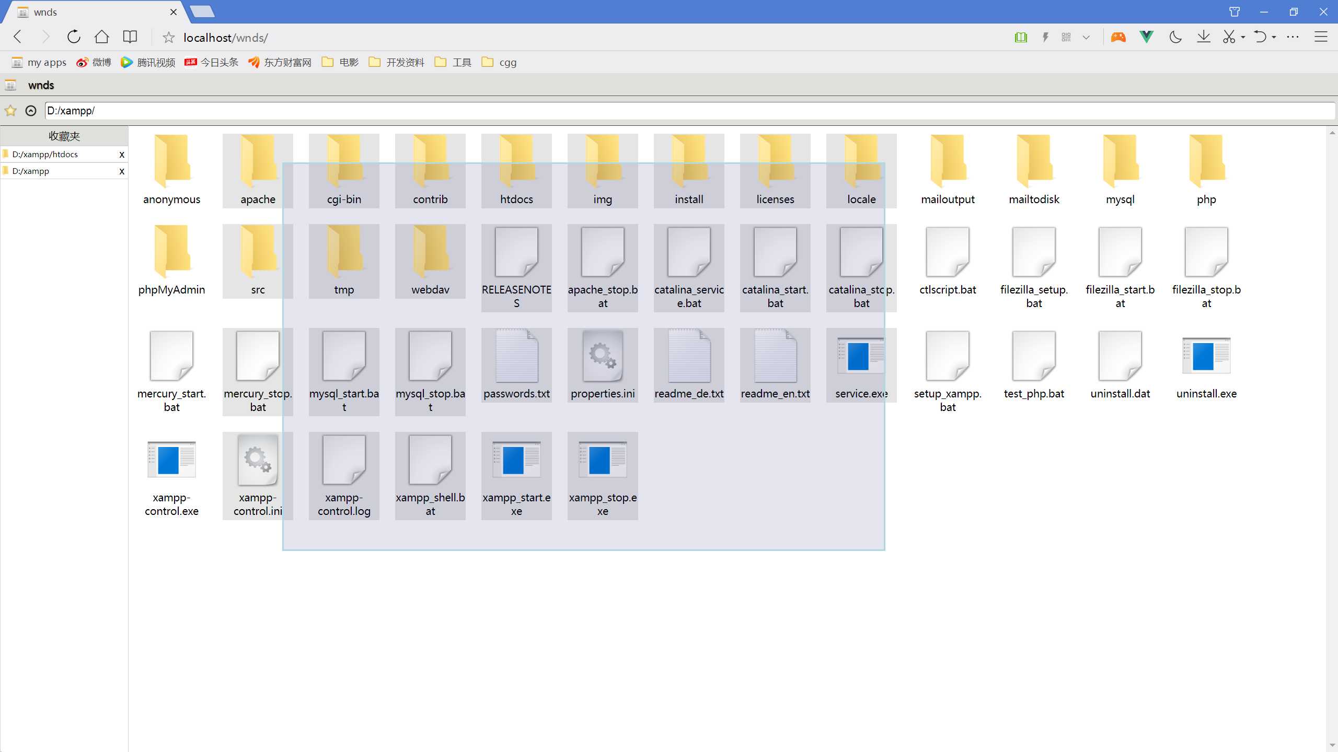Select passwords.txt file
The height and width of the screenshot is (752, 1338).
coord(516,365)
